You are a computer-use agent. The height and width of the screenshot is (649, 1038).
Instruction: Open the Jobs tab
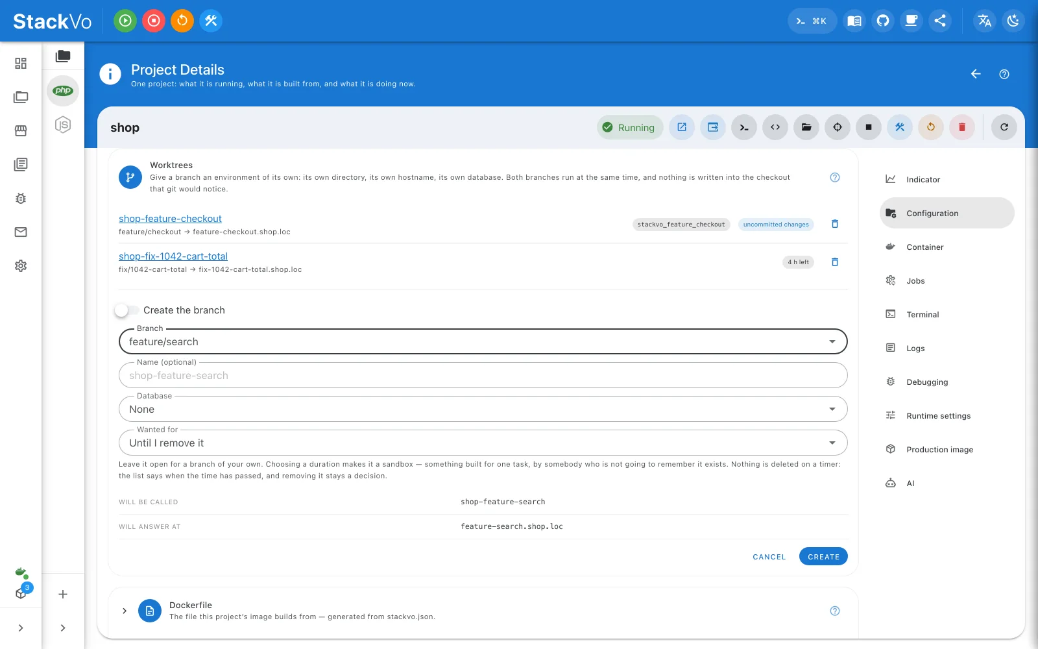tap(947, 280)
